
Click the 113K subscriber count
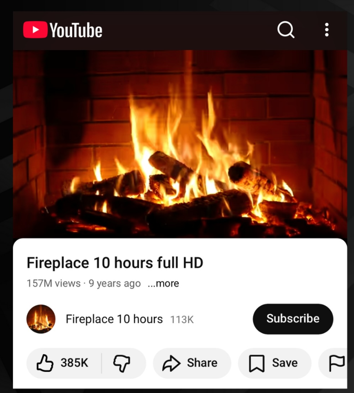point(182,320)
